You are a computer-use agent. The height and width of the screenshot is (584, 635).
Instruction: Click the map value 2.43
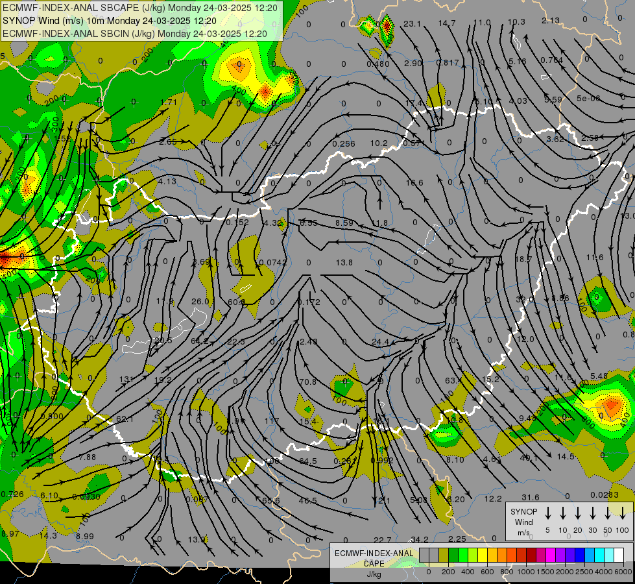tap(308, 342)
